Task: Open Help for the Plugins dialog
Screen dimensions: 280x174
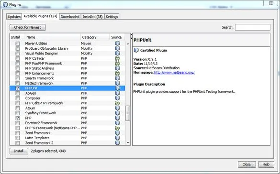Action: click(266, 164)
